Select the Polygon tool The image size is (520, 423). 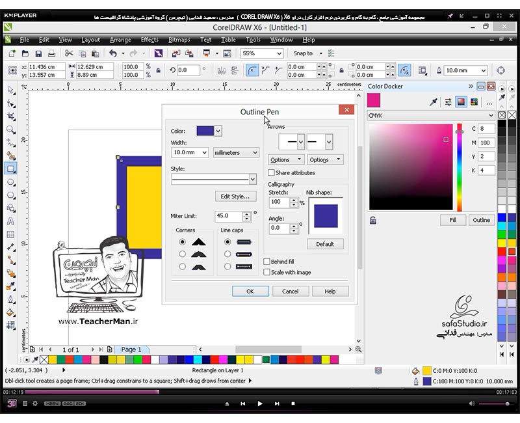[x=11, y=195]
